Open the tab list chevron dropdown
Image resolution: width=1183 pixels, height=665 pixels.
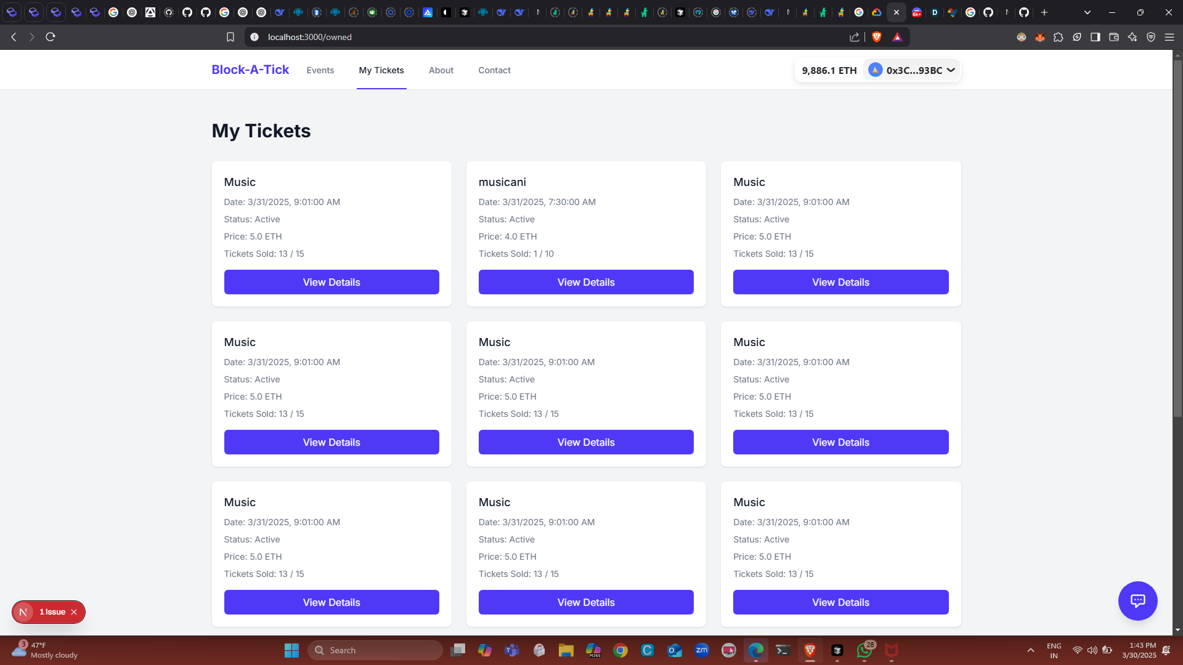pos(1087,12)
